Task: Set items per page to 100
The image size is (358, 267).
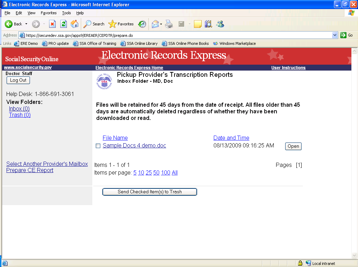Action: pos(165,172)
